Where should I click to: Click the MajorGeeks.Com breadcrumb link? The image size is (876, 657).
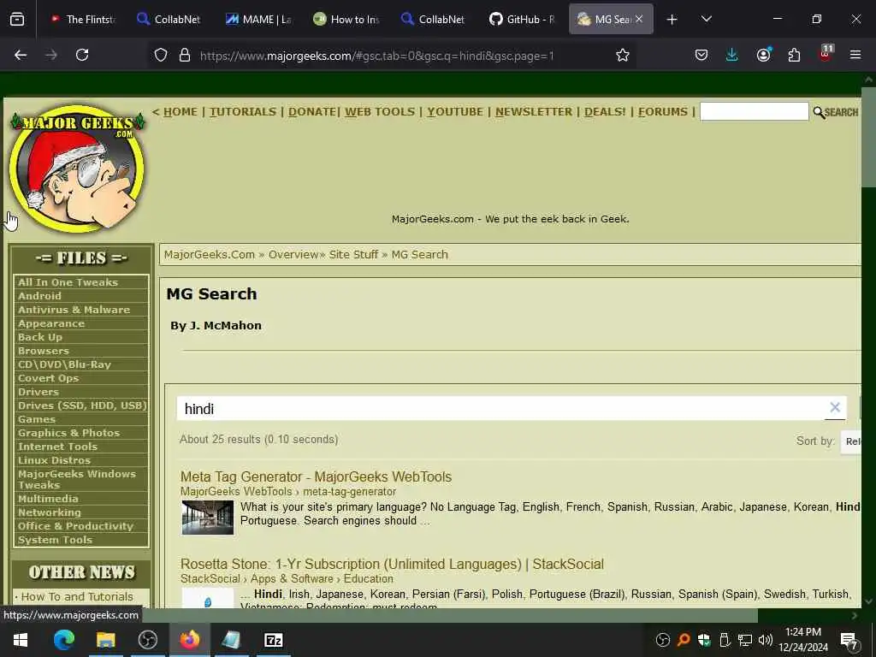pyautogui.click(x=209, y=255)
